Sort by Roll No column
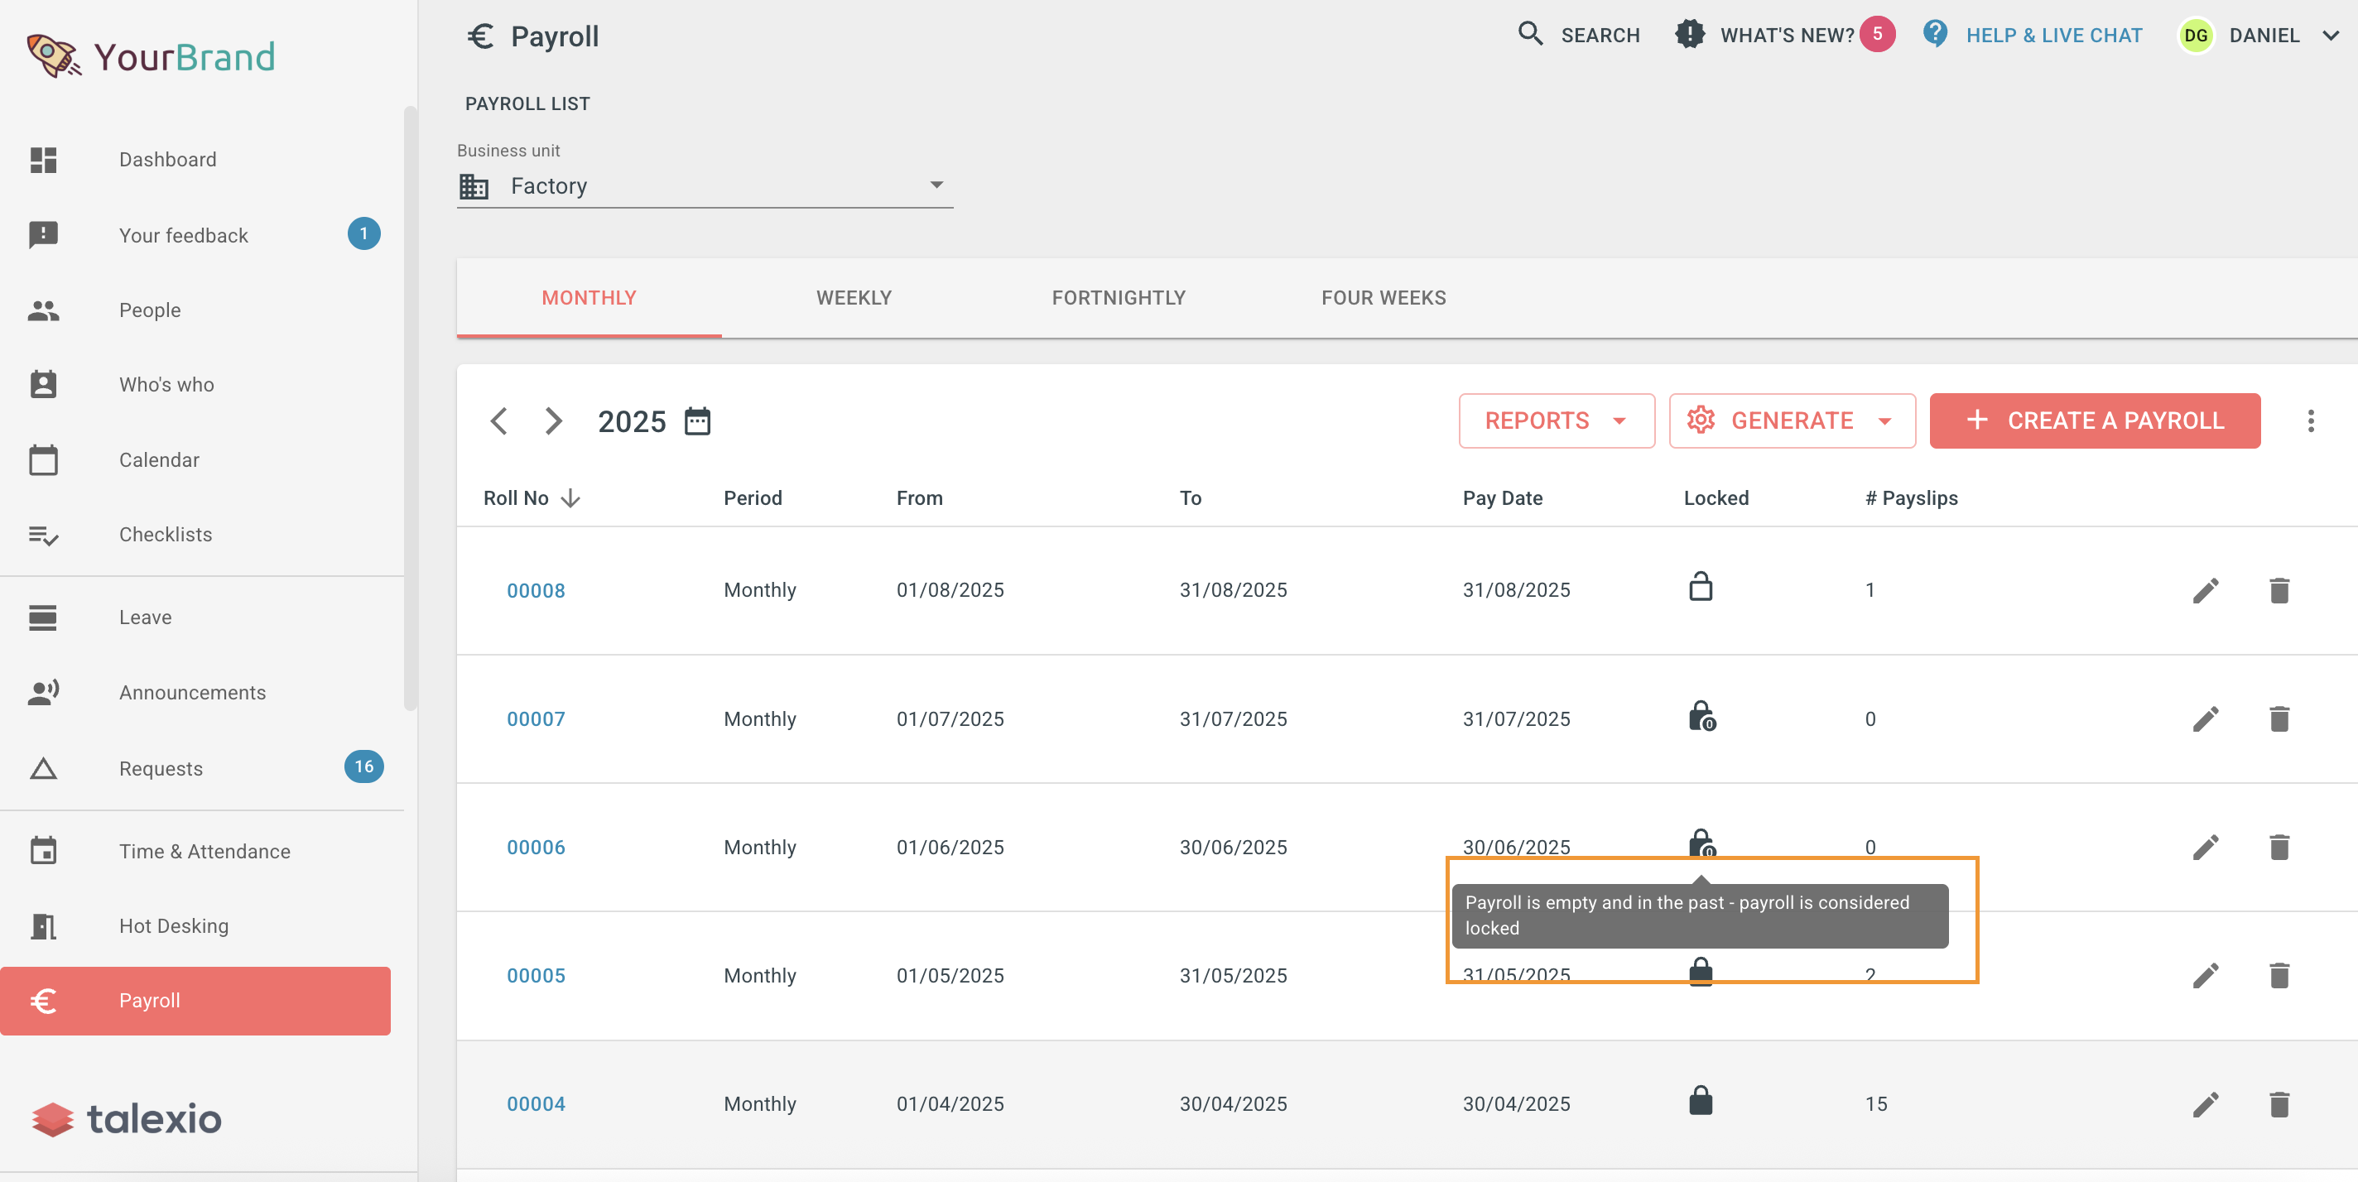 [x=532, y=497]
